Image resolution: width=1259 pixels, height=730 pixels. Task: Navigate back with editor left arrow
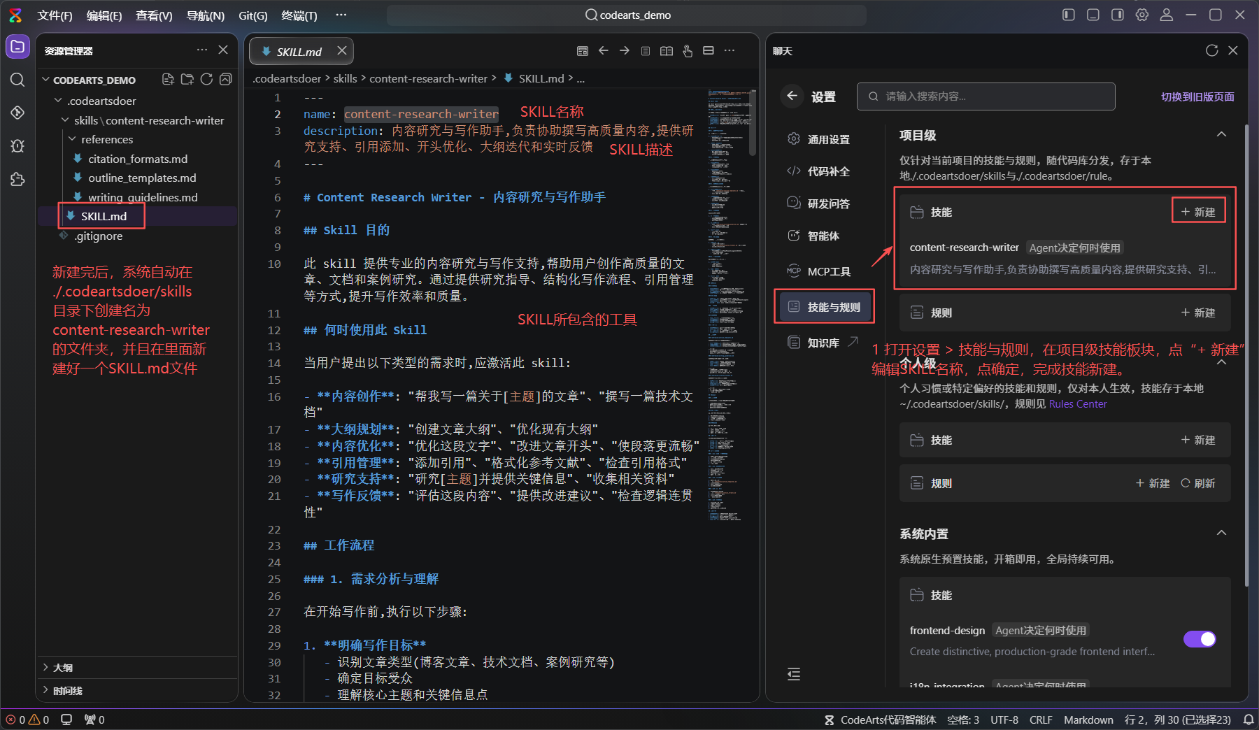pos(604,50)
